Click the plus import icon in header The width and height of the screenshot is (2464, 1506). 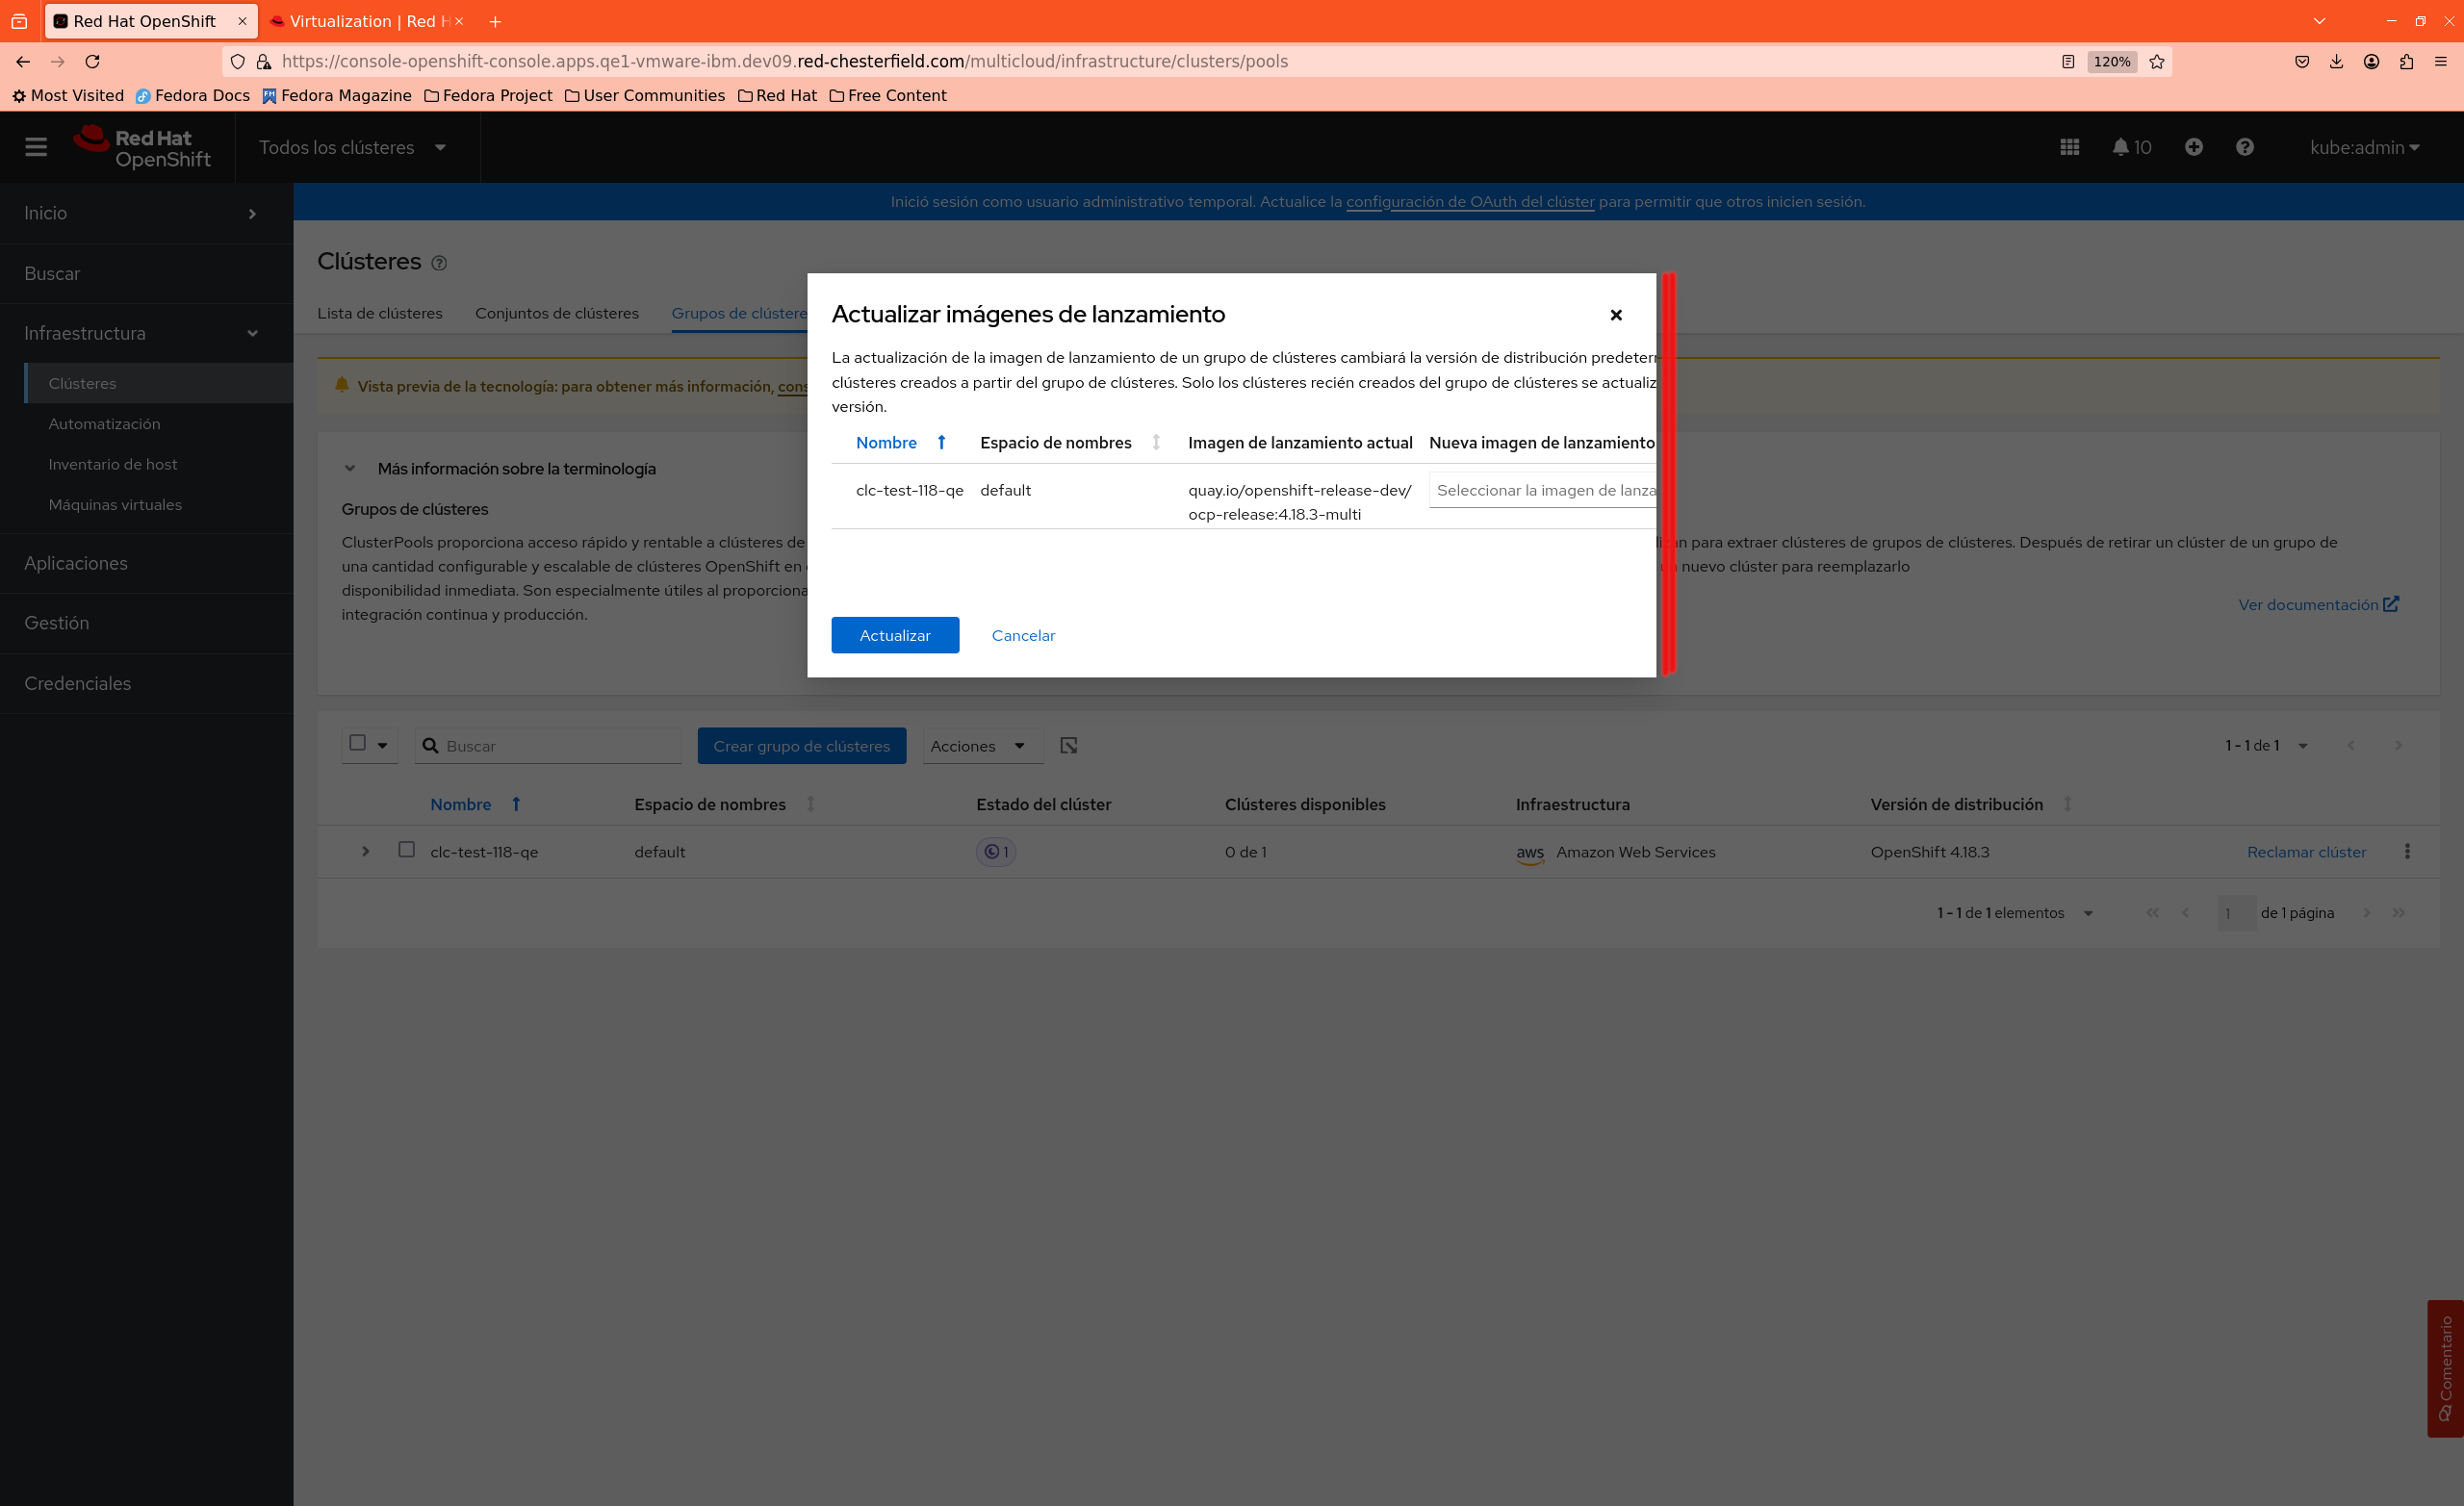(2193, 147)
